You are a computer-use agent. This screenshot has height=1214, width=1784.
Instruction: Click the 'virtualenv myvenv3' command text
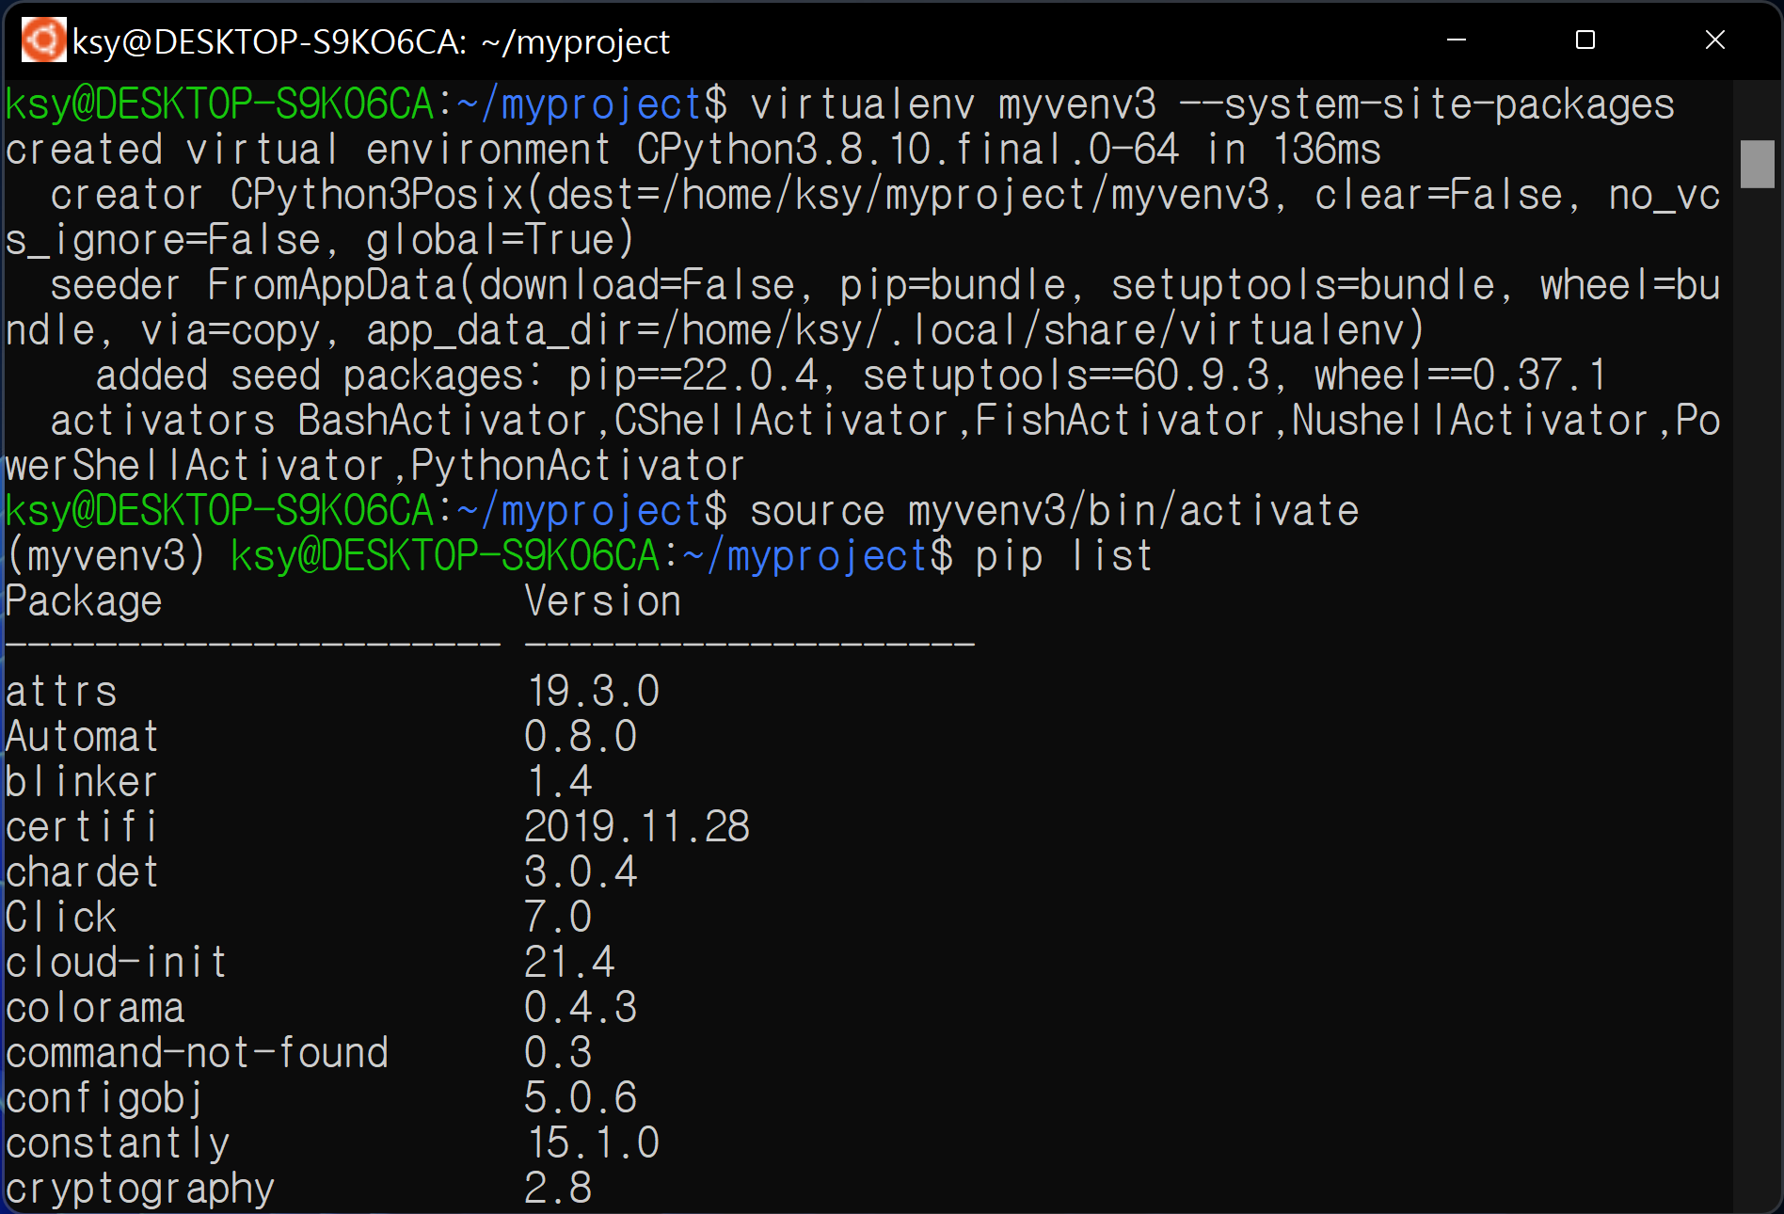(x=952, y=104)
